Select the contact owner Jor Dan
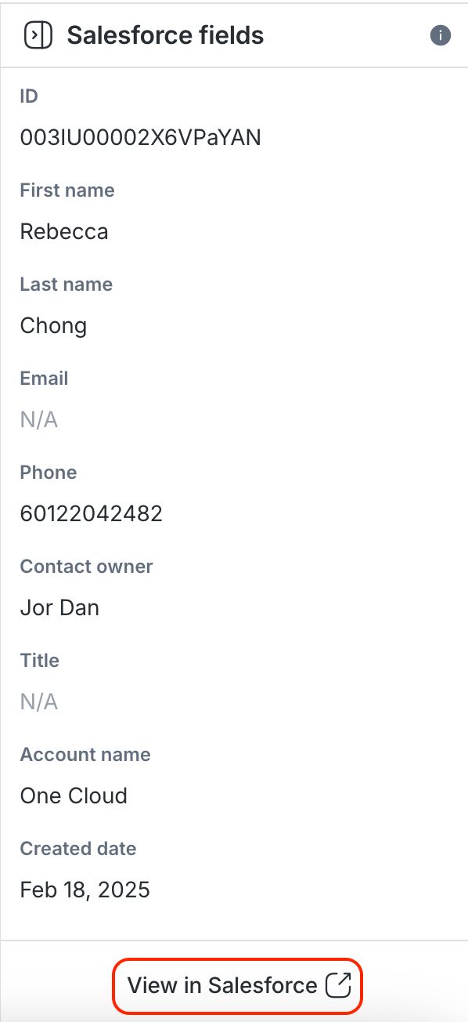The image size is (468, 1022). pos(59,608)
